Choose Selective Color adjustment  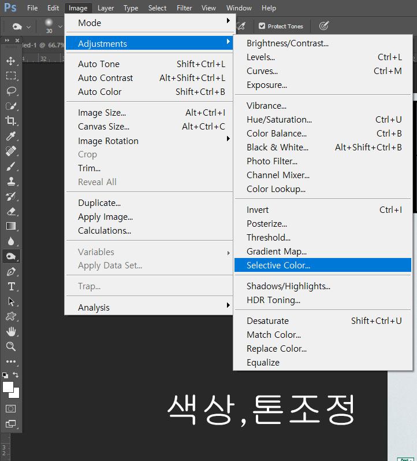(323, 265)
